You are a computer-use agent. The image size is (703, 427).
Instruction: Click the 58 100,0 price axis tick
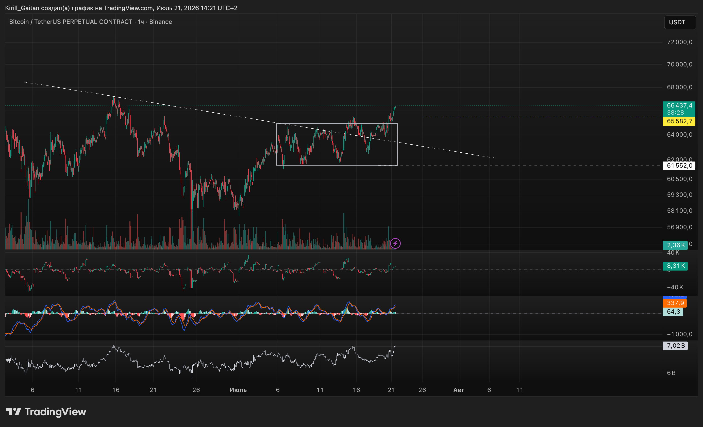click(680, 211)
